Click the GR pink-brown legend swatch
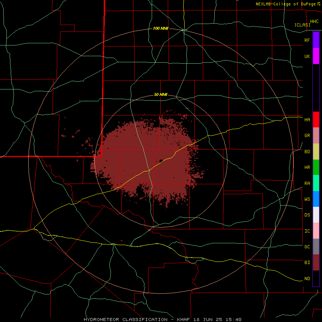322x322 pixels. [316, 136]
